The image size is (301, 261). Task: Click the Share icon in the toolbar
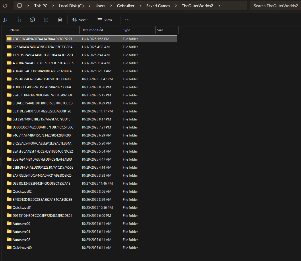tap(46, 20)
